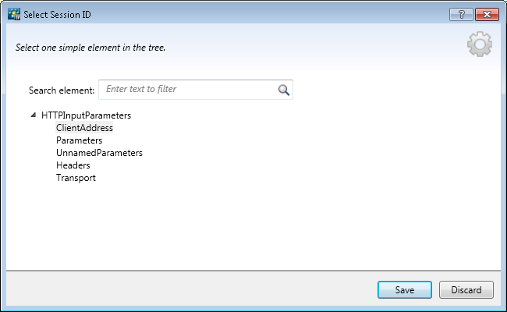Choose the Parameters tree element
507x312 pixels.
79,140
